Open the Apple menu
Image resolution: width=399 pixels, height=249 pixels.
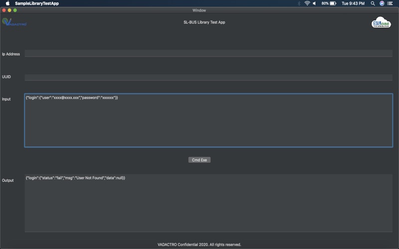pyautogui.click(x=7, y=3)
